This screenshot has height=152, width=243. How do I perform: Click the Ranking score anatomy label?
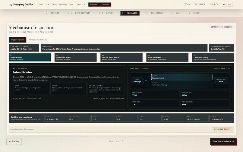[x=21, y=117]
